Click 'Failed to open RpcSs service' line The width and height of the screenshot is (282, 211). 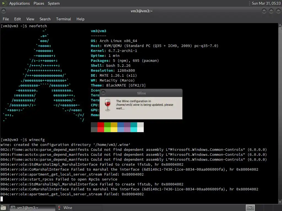click(x=59, y=179)
